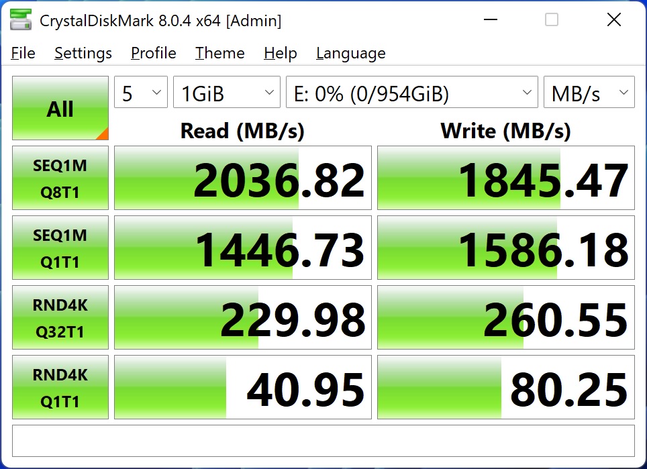Click the RND4K Q1T1 read value 40.95
Viewport: 647px width, 469px height.
coord(243,387)
